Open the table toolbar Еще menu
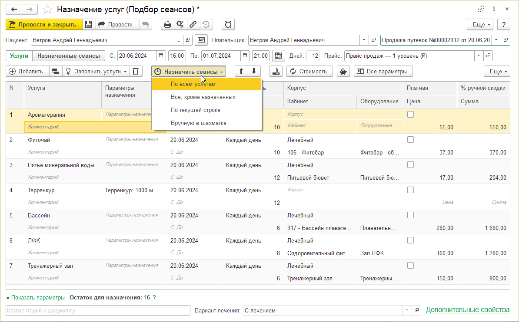 tap(497, 71)
